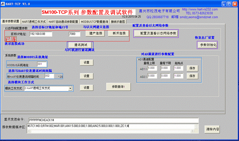Click AD2 起始点 field
The height and width of the screenshot is (141, 239).
pos(179,76)
